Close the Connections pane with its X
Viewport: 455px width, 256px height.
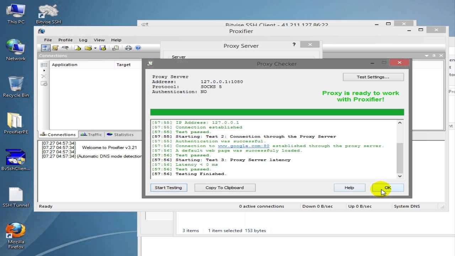[x=441, y=56]
